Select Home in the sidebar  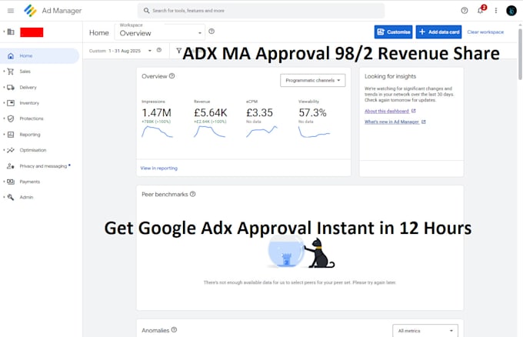(40, 55)
